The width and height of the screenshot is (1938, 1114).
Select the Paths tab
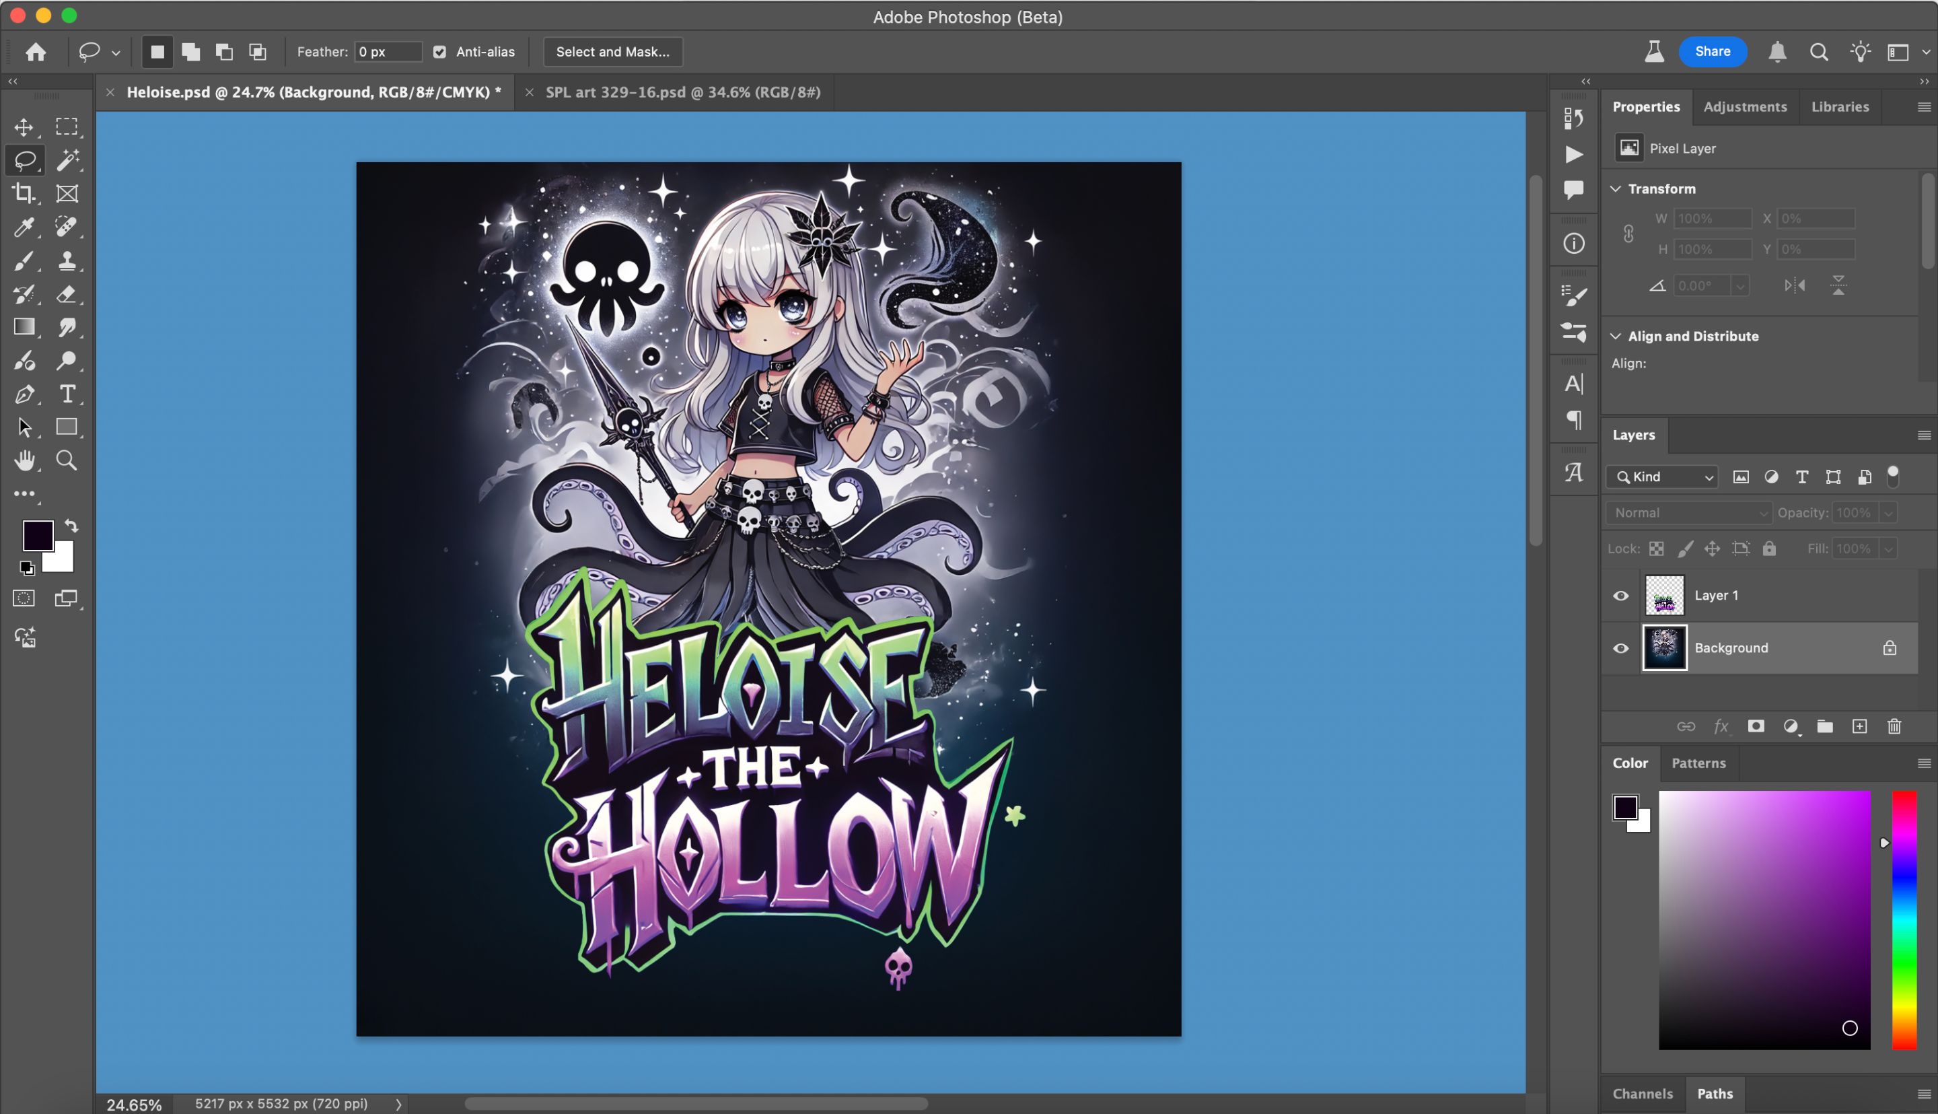1715,1093
